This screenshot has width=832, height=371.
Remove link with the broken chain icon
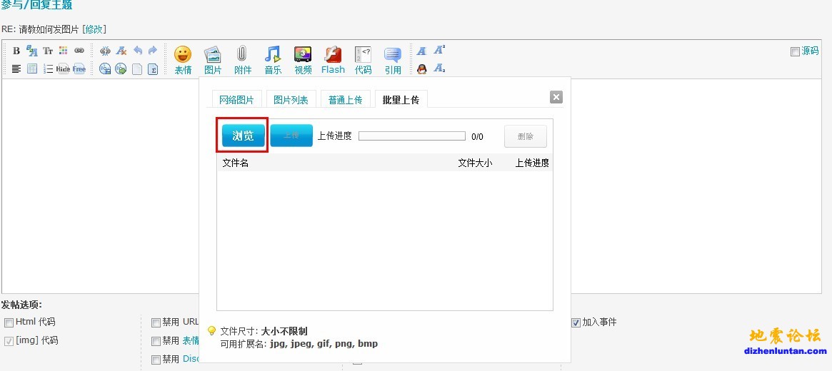[x=106, y=51]
